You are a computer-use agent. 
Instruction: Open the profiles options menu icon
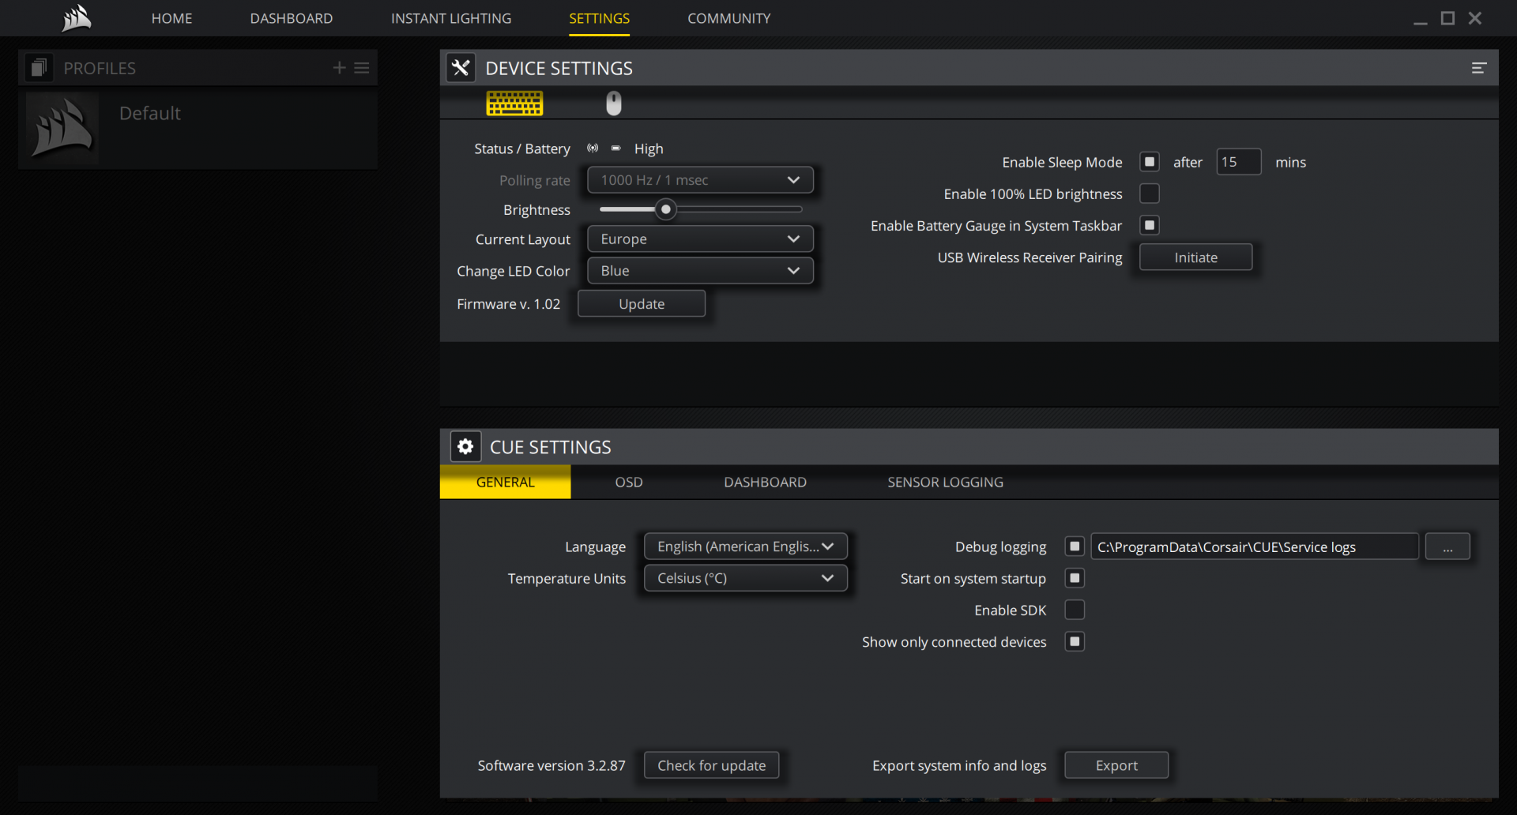point(362,68)
